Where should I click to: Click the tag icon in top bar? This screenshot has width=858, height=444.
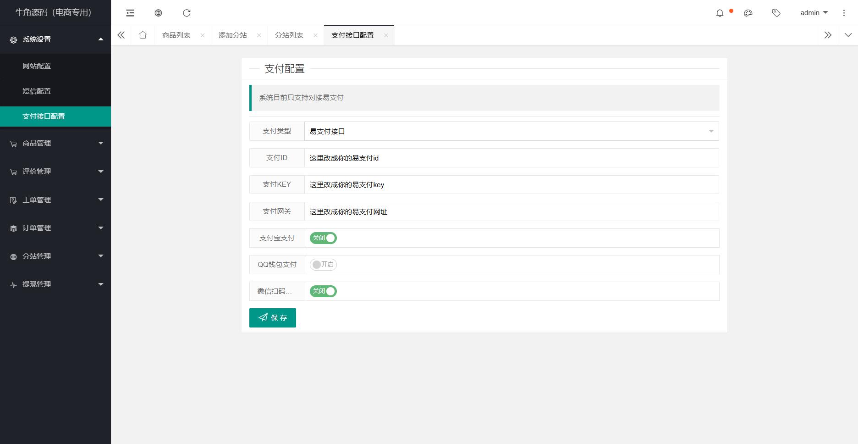click(x=776, y=13)
